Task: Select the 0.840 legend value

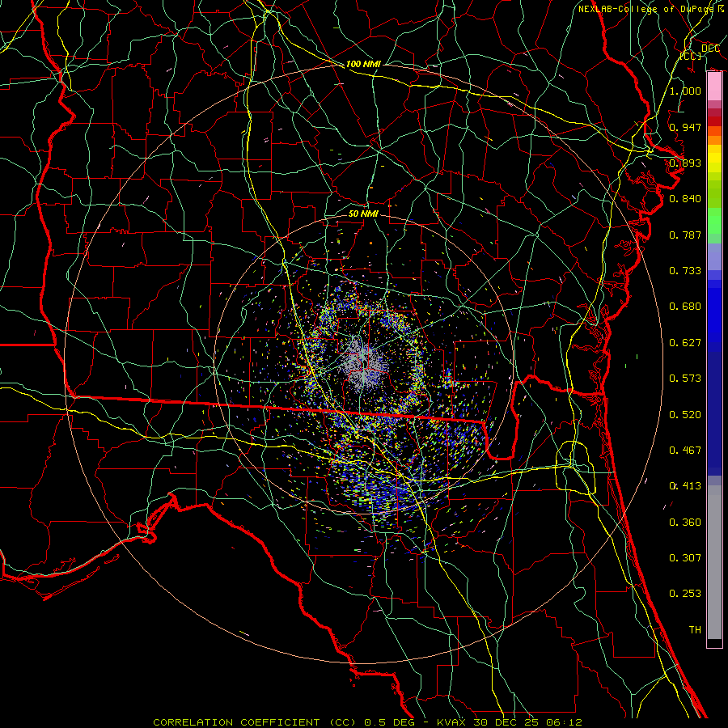Action: point(685,199)
